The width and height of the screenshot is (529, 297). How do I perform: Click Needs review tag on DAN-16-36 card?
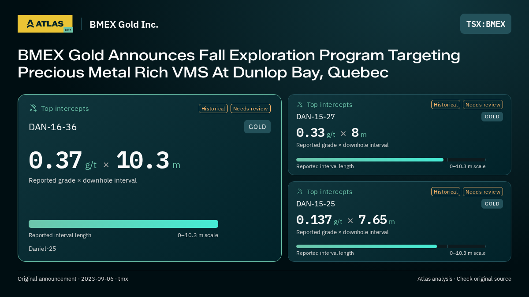[250, 109]
